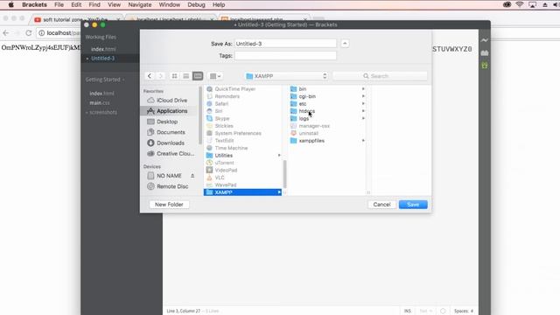560x315 pixels.
Task: Open the File menu
Action: [x=59, y=4]
